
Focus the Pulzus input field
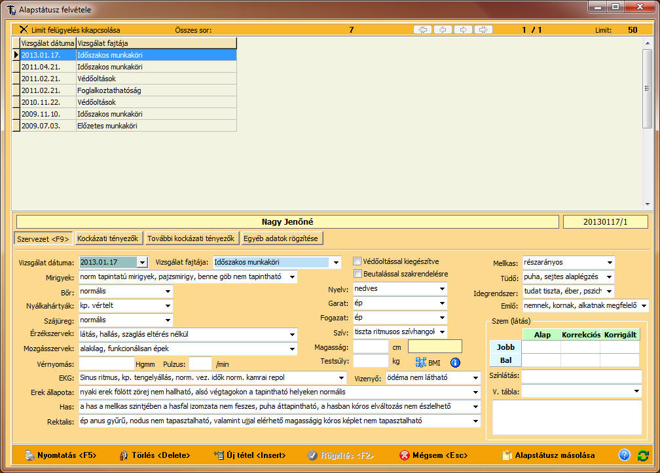(x=200, y=364)
